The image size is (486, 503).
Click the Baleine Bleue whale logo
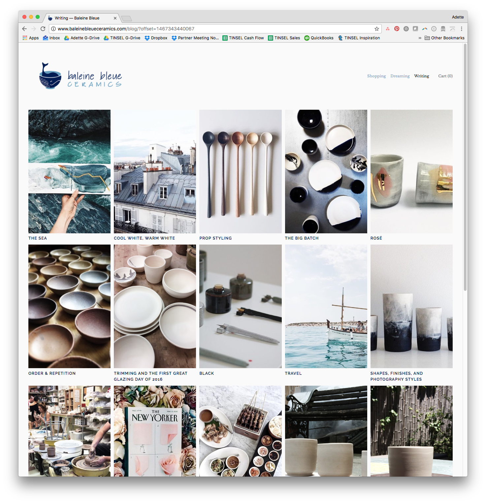click(x=81, y=76)
